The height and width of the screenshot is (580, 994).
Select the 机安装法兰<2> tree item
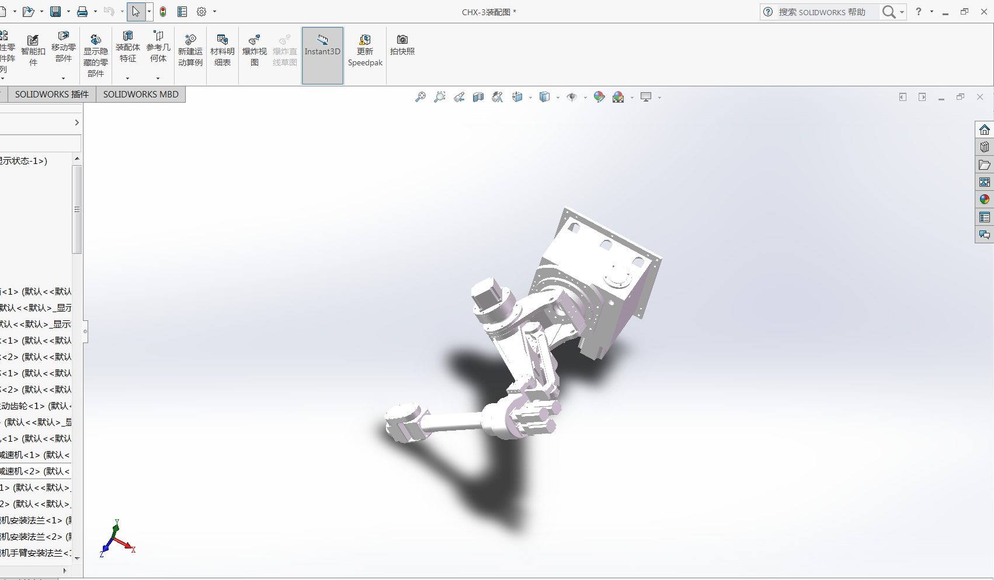coord(36,537)
